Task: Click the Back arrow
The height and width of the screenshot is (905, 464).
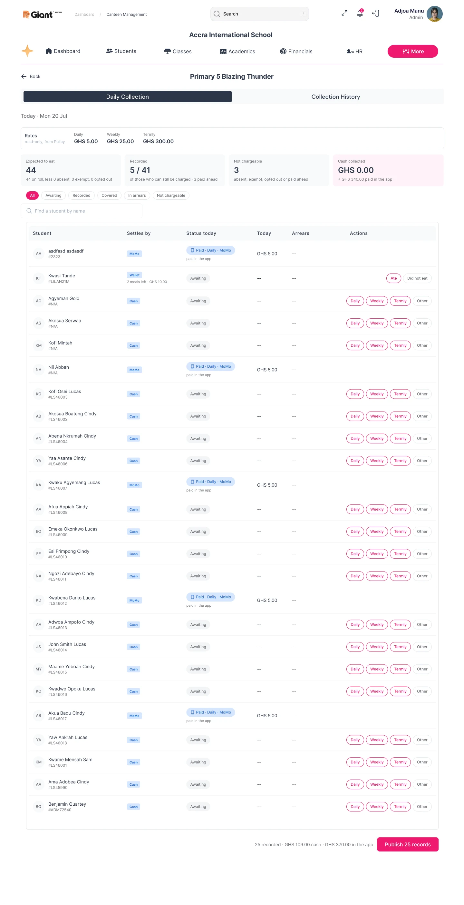Action: [x=31, y=76]
